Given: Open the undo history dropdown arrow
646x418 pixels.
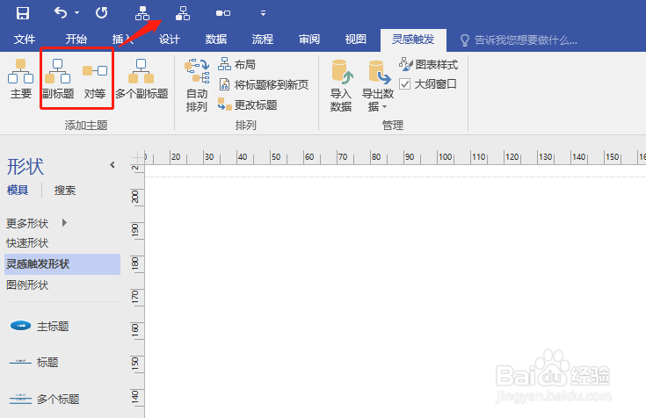Looking at the screenshot, I should 77,13.
